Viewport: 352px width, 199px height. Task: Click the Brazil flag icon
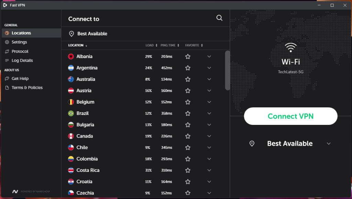point(71,113)
